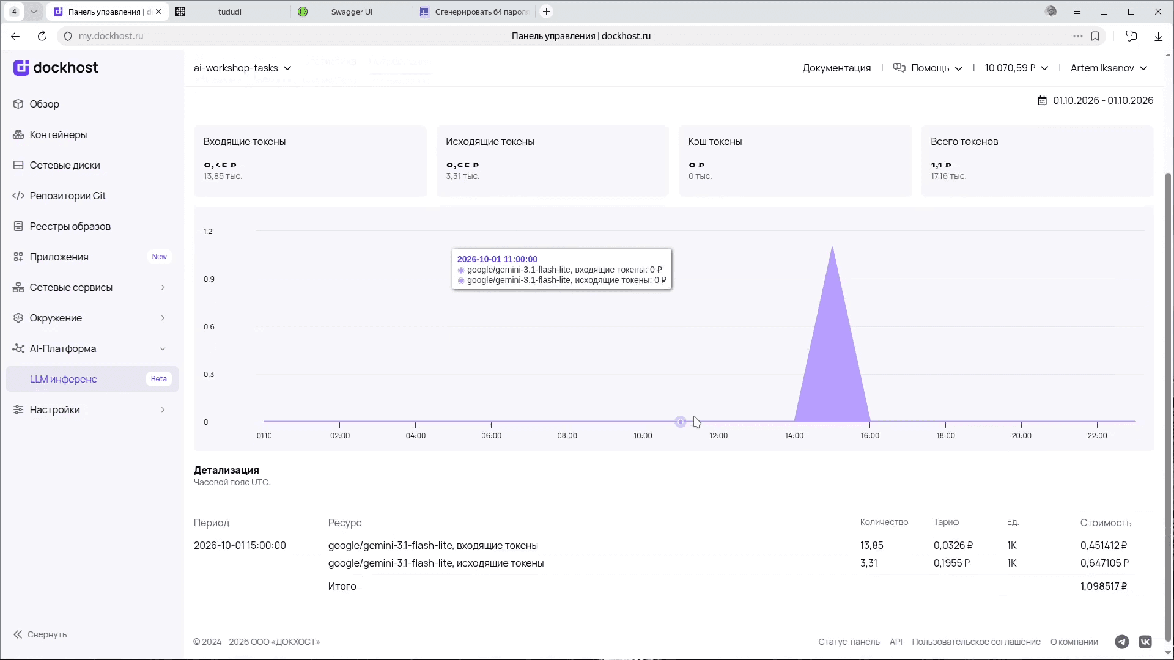Open a new browser tab

pyautogui.click(x=547, y=12)
